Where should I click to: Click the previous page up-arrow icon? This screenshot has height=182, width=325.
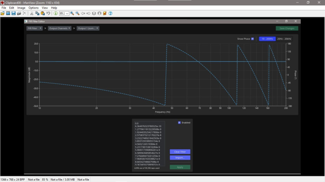(94, 13)
